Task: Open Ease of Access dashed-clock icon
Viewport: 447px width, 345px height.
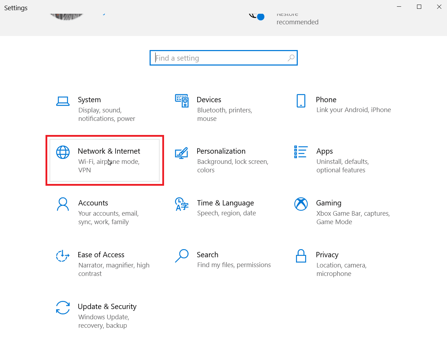Action: (63, 256)
